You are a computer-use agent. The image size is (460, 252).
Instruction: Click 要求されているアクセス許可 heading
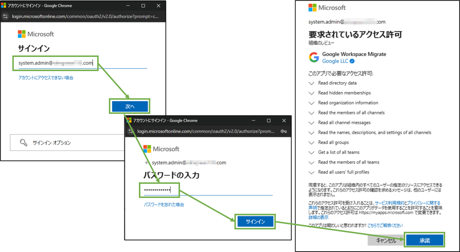pos(355,34)
